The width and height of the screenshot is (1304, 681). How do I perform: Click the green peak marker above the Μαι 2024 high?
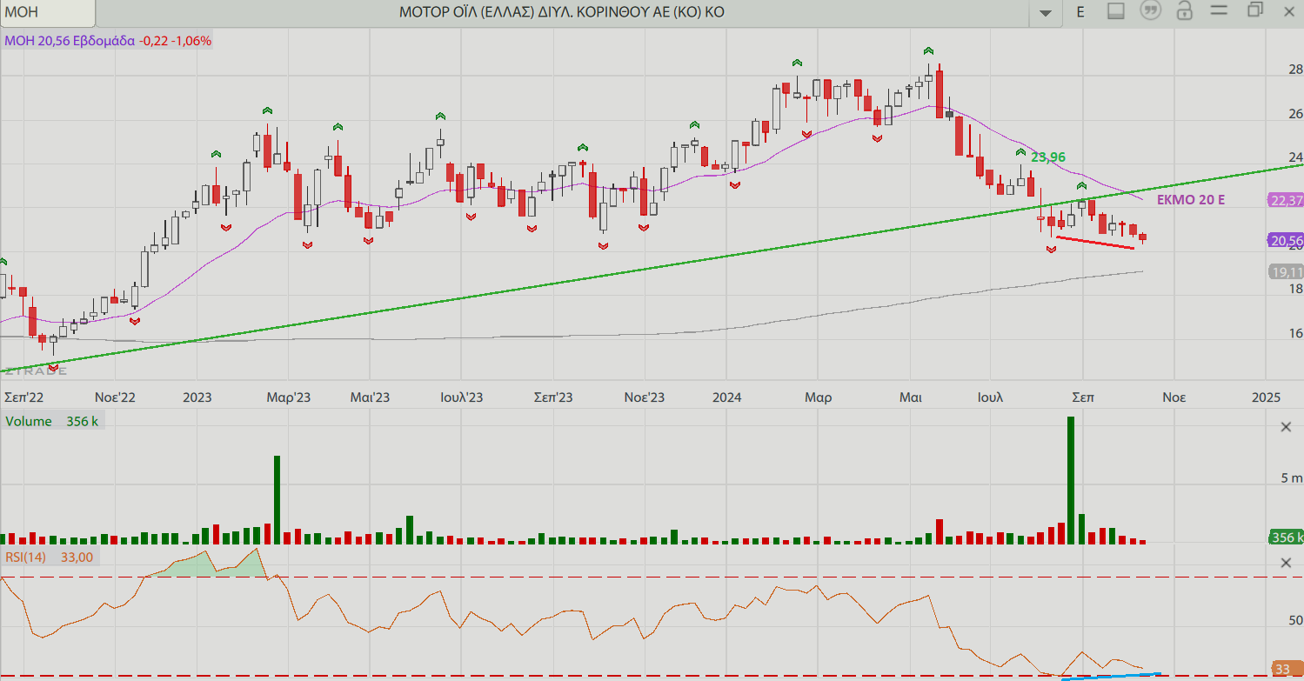click(x=928, y=50)
